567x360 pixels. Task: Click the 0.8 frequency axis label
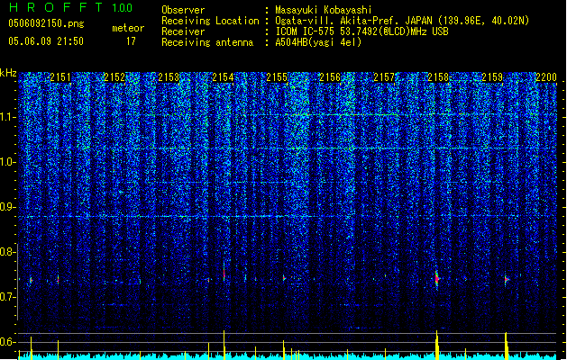[7, 252]
